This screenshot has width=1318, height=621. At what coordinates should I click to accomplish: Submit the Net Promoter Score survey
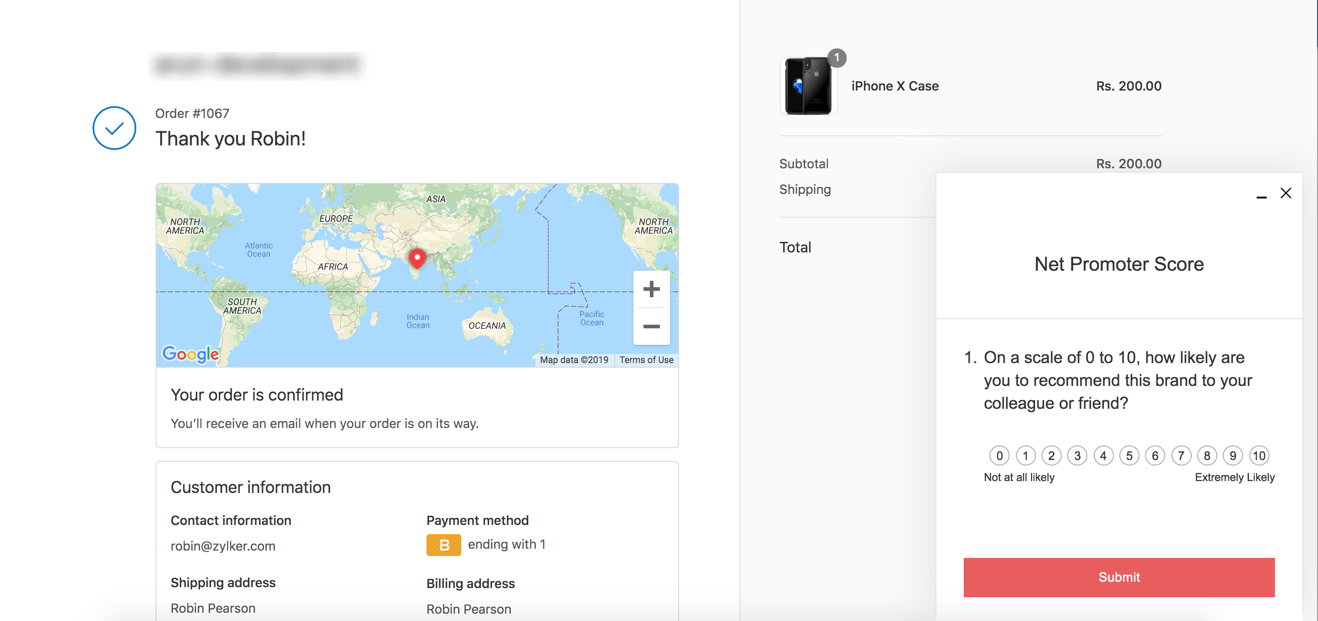tap(1119, 577)
